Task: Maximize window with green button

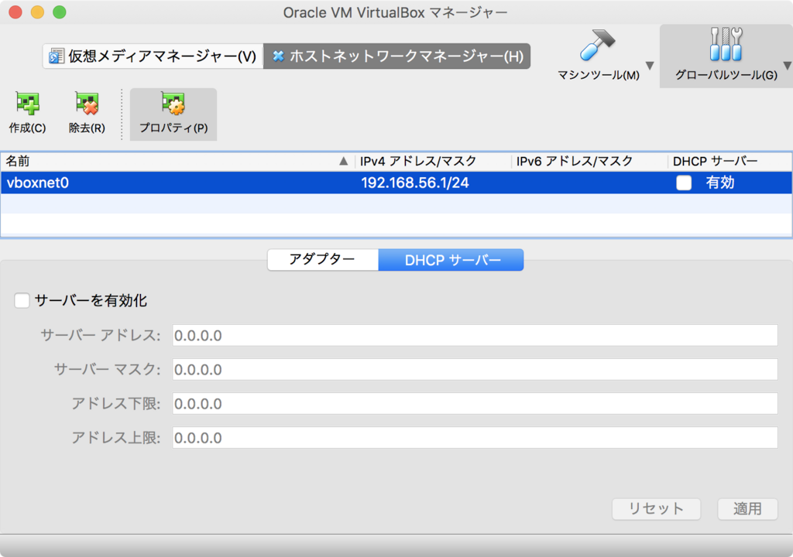Action: tap(60, 12)
